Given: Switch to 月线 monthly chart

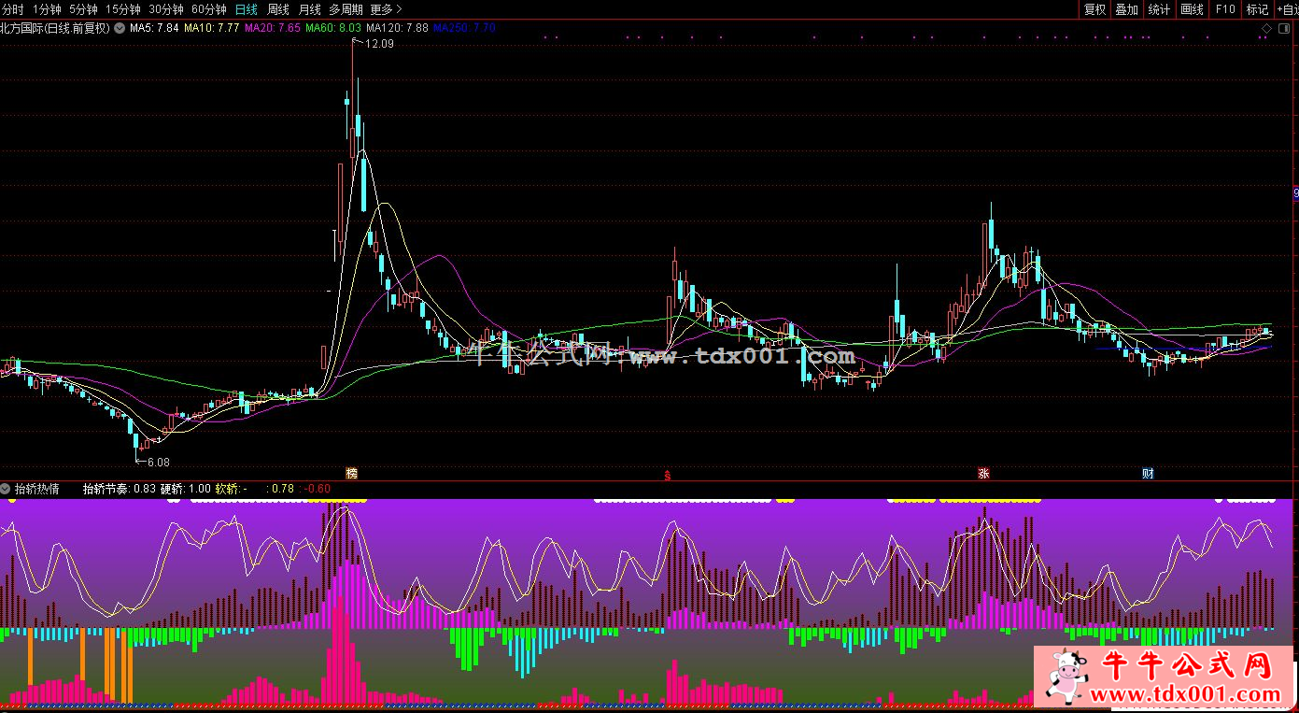Looking at the screenshot, I should pos(309,9).
